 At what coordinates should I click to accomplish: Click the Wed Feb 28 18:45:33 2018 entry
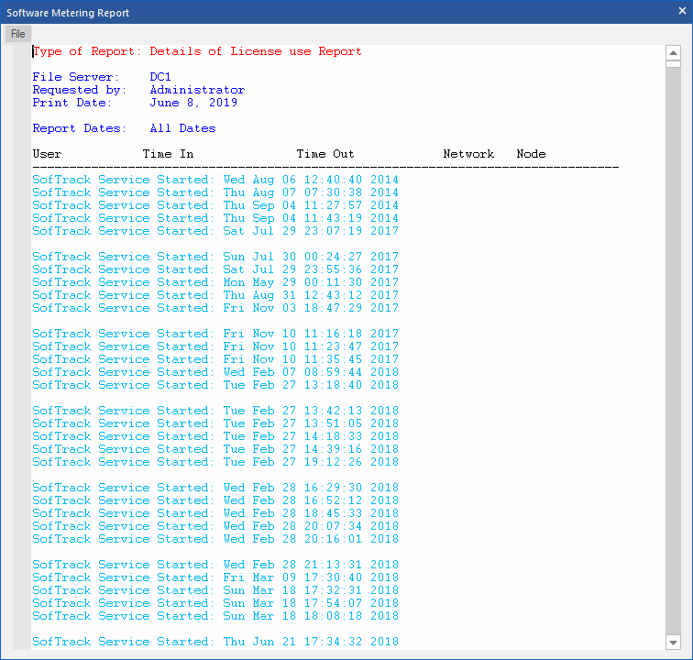pyautogui.click(x=215, y=513)
